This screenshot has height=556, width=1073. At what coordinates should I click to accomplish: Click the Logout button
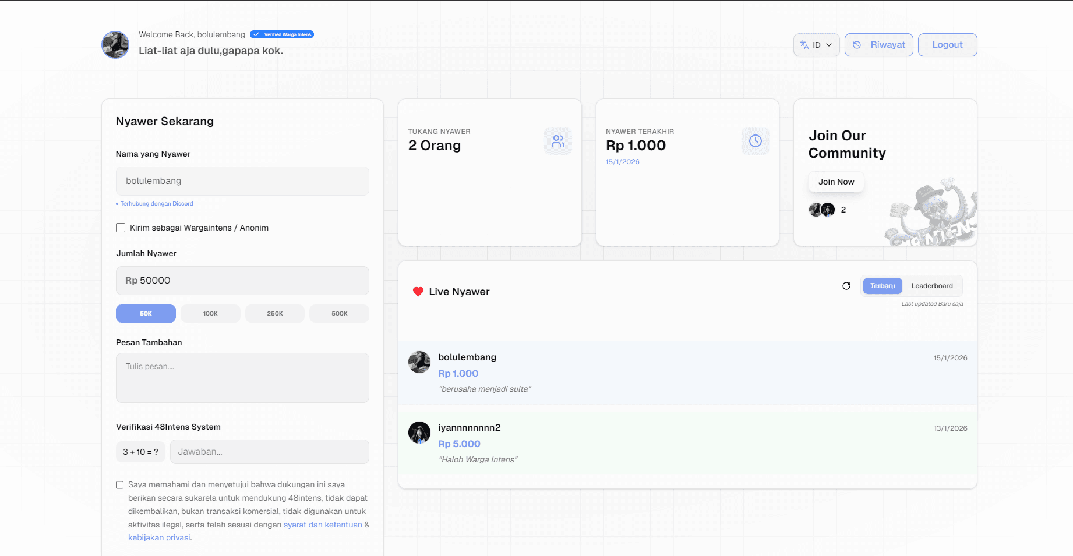947,45
